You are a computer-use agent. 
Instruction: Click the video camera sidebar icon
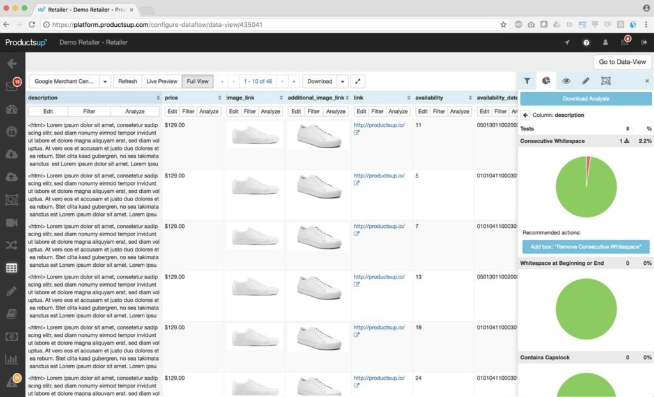[x=11, y=222]
